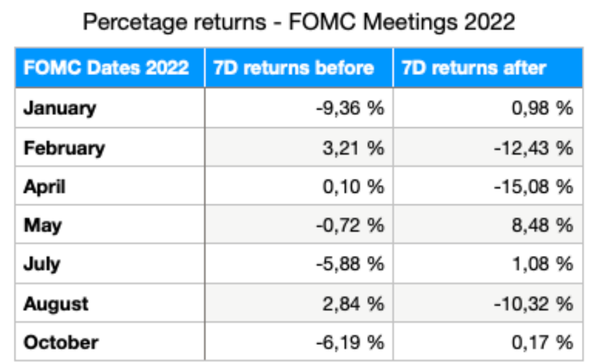Click the February row label

(65, 147)
